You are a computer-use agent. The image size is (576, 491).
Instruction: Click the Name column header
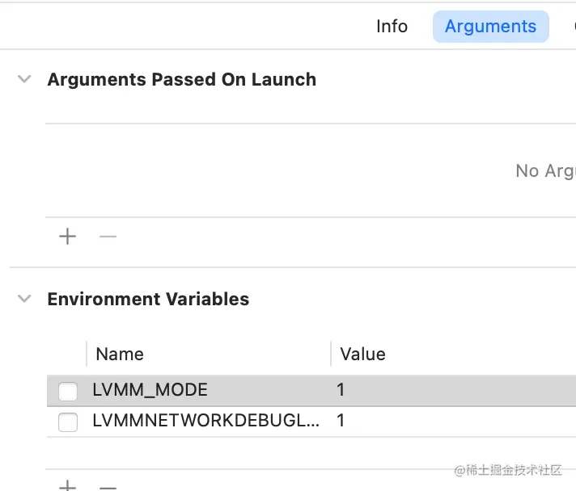click(x=120, y=354)
